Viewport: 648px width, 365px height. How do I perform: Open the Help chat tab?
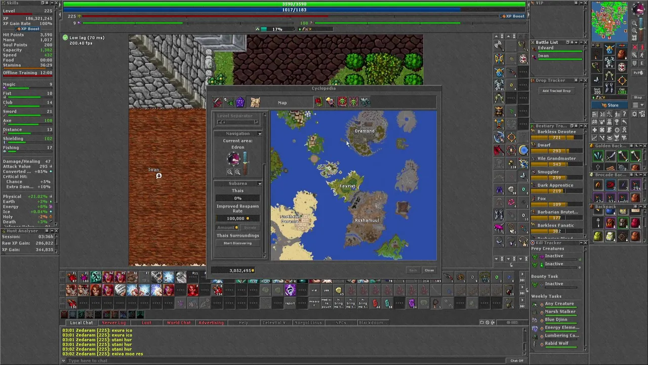coord(244,323)
